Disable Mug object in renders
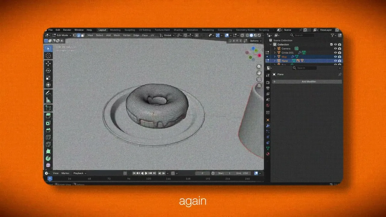Image resolution: width=386 pixels, height=217 pixels. click(x=340, y=57)
